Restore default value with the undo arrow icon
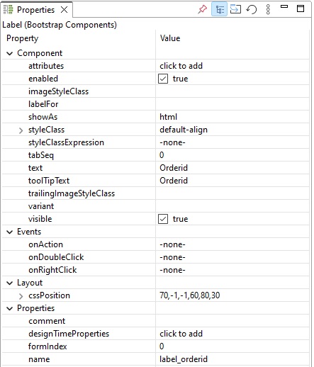314x367 pixels. coord(252,10)
